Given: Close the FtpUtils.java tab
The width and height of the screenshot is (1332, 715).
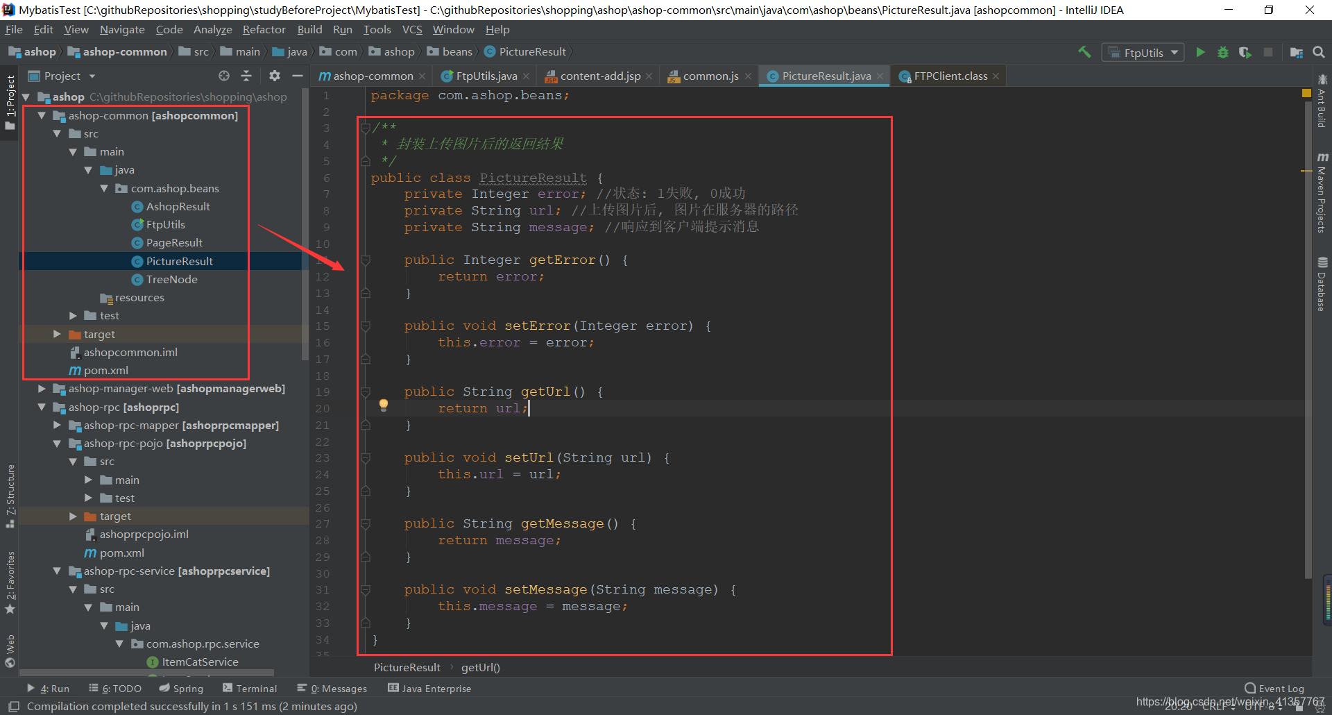Looking at the screenshot, I should [x=527, y=76].
